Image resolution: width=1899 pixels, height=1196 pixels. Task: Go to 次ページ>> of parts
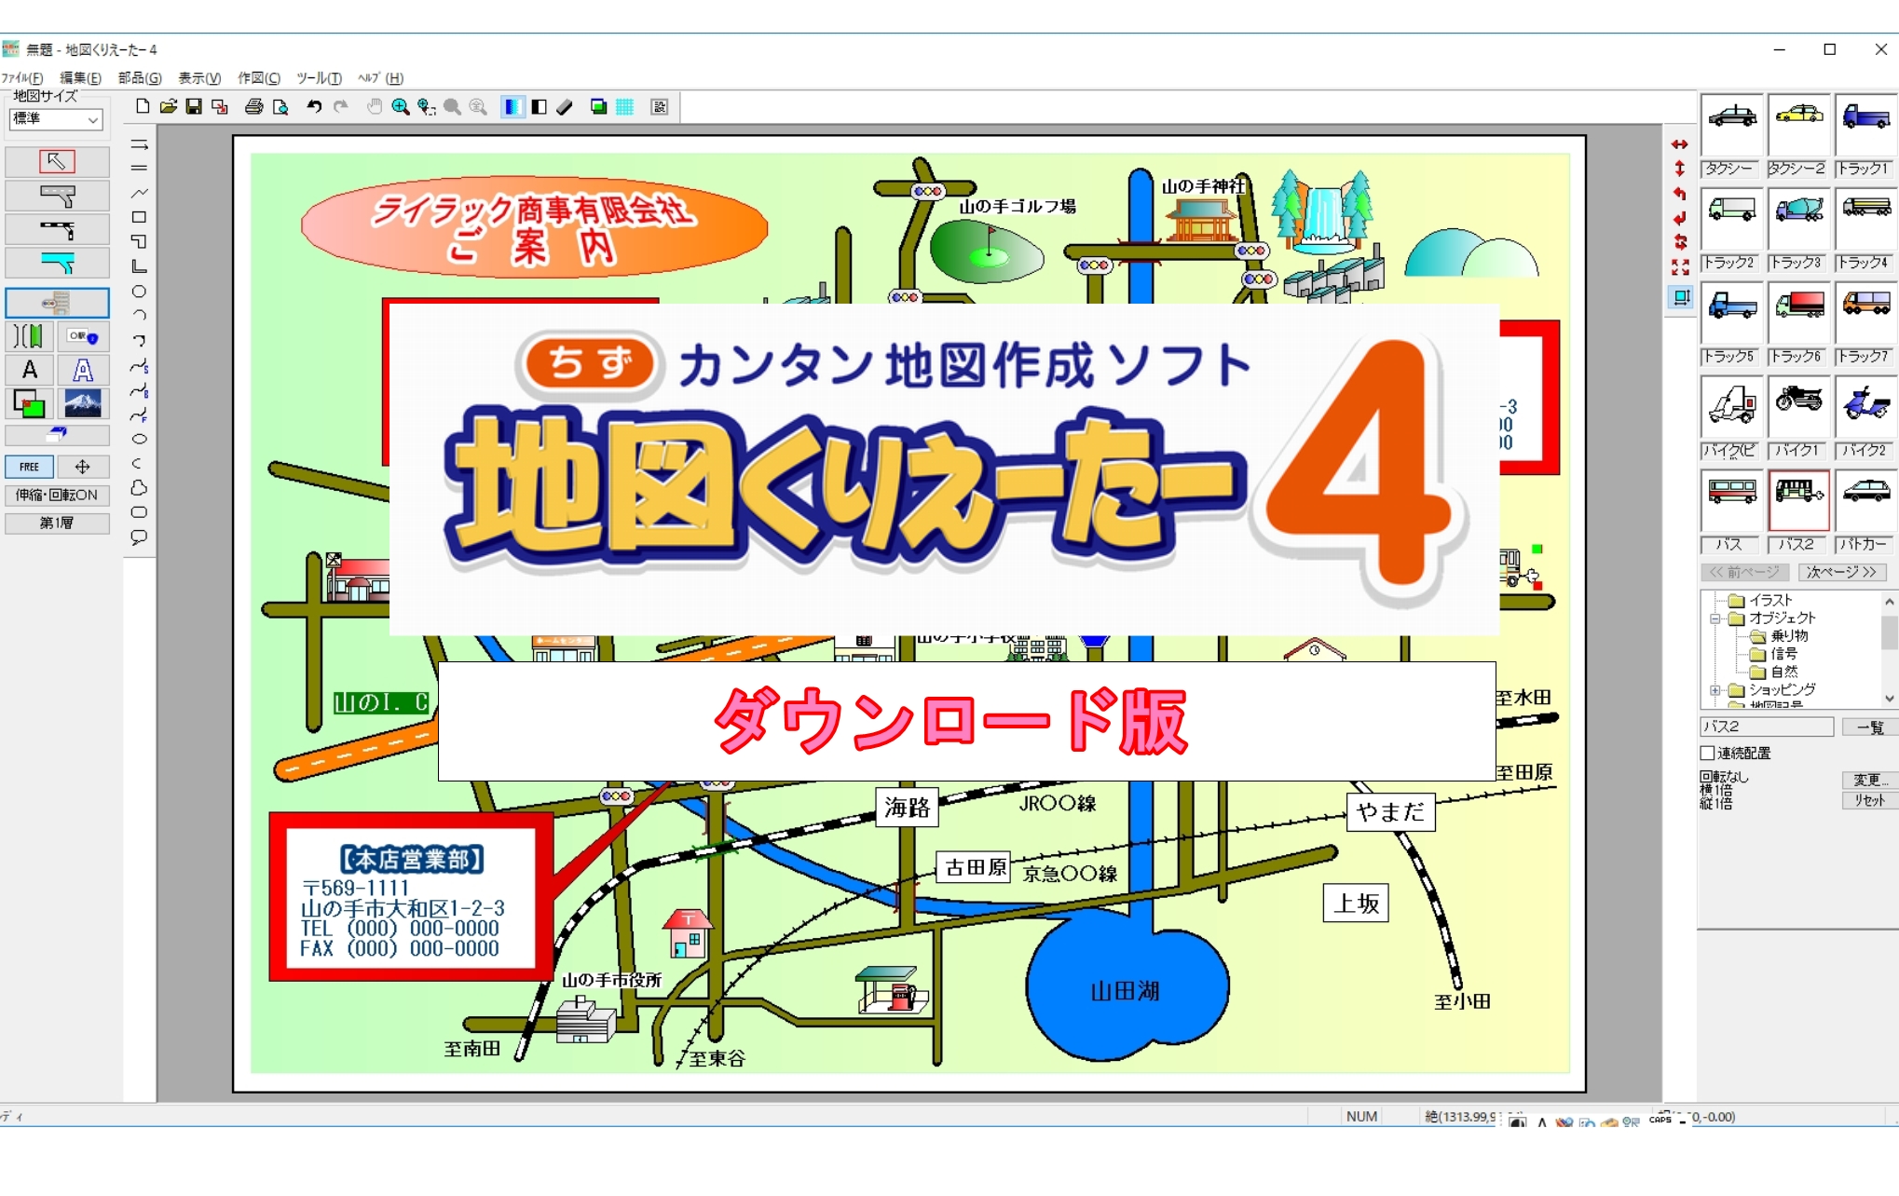pyautogui.click(x=1841, y=572)
